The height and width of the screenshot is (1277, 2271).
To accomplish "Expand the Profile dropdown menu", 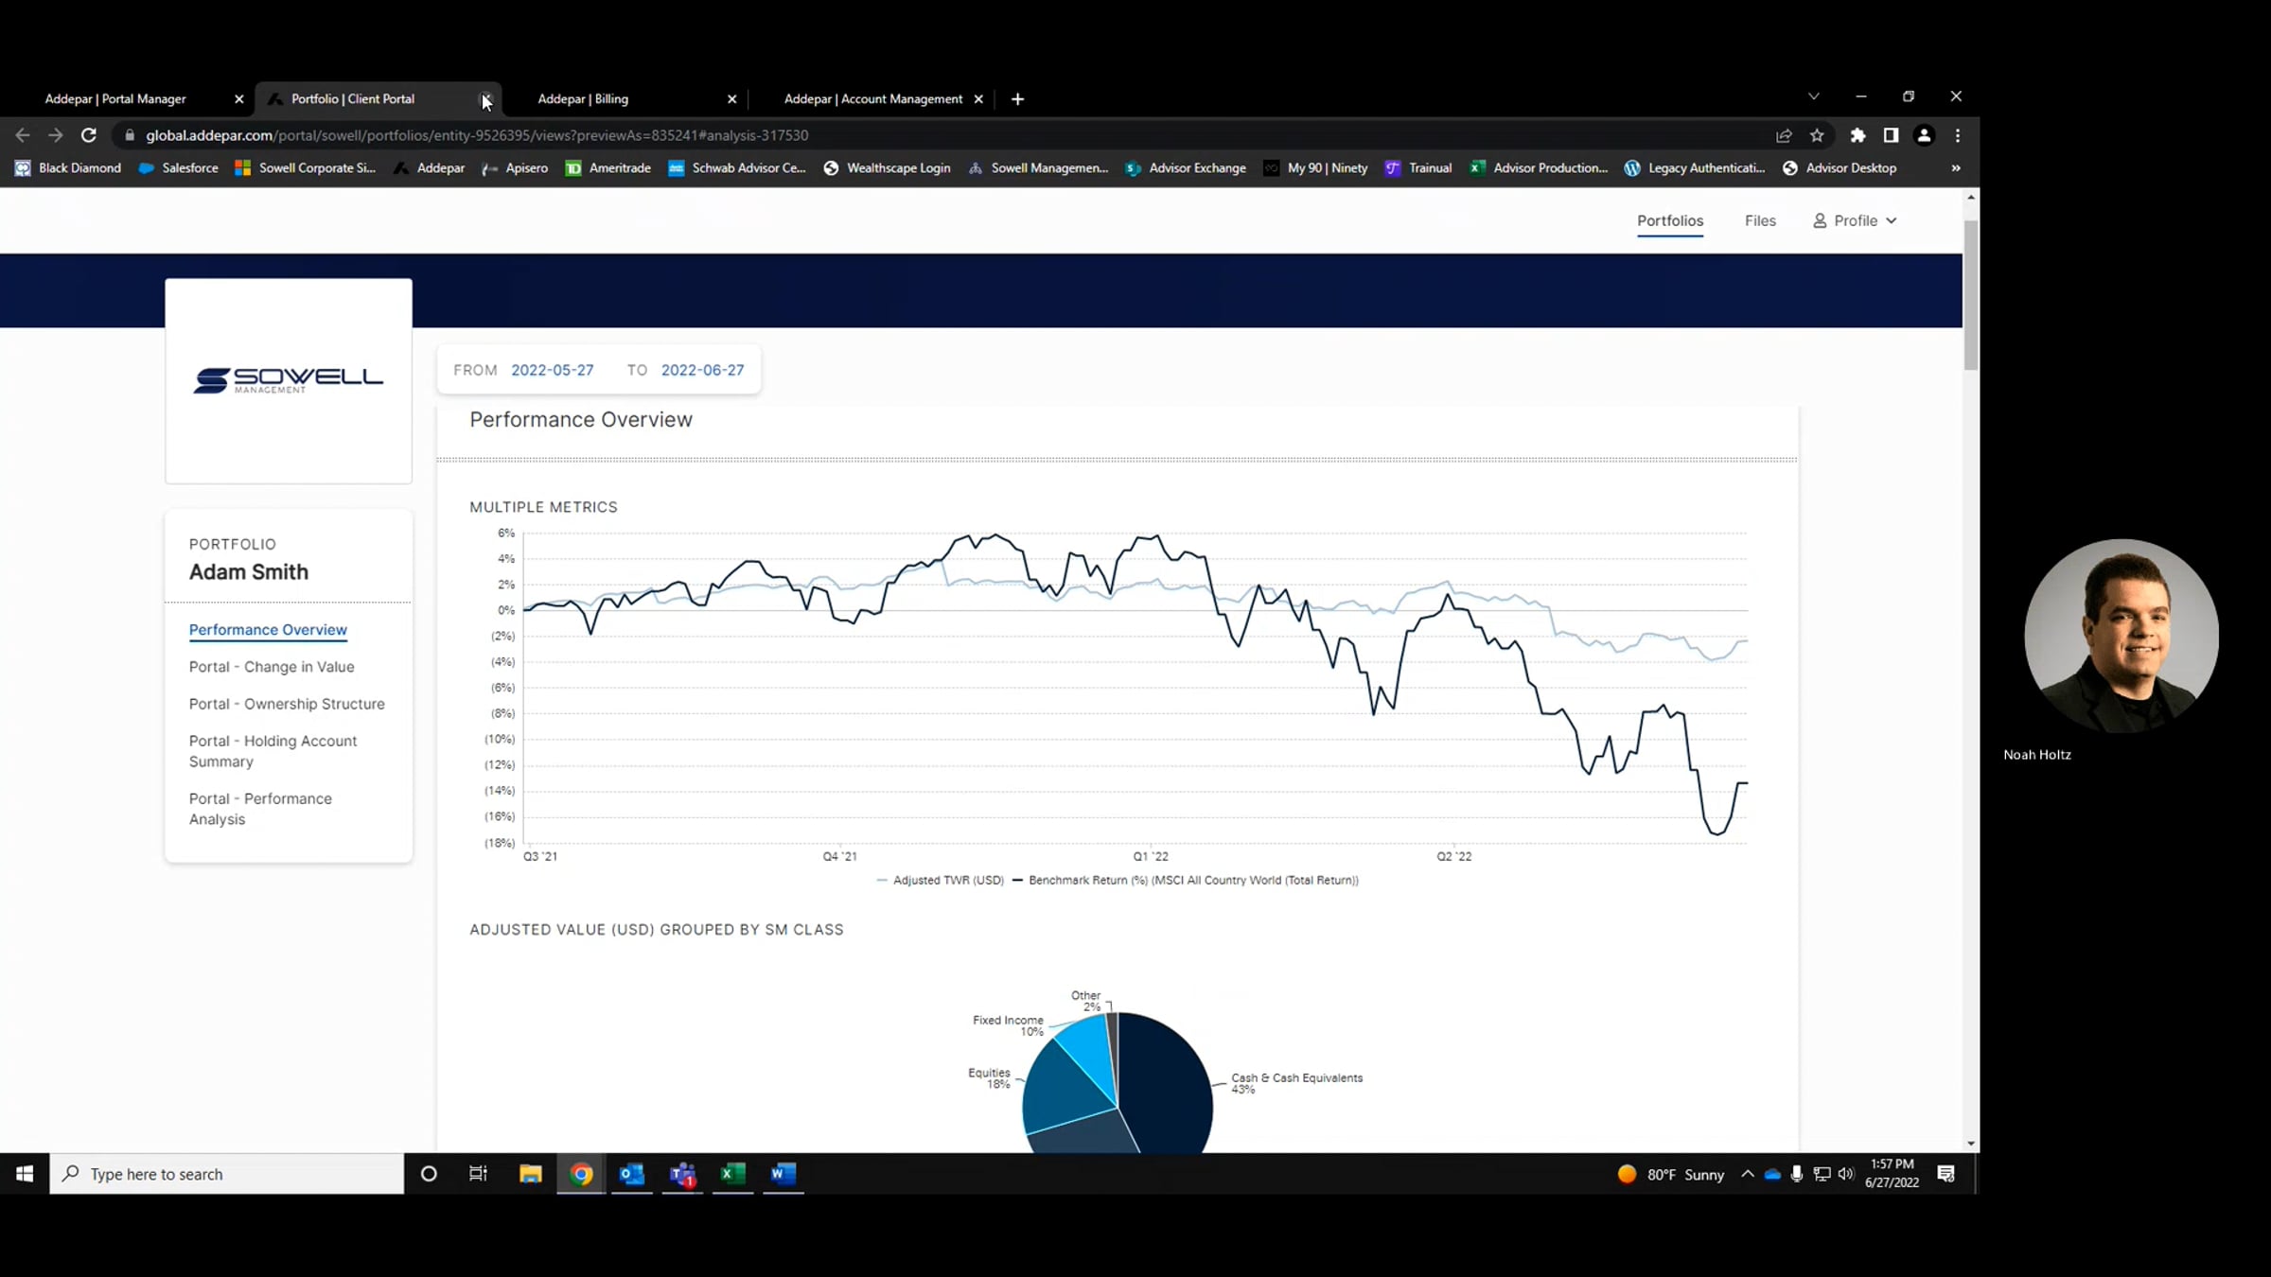I will (x=1855, y=220).
